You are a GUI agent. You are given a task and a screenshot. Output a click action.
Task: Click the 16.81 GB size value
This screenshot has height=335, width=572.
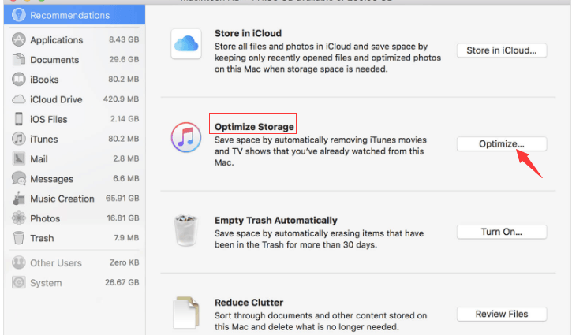coord(123,218)
